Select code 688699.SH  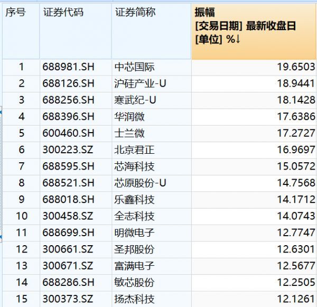pyautogui.click(x=68, y=233)
